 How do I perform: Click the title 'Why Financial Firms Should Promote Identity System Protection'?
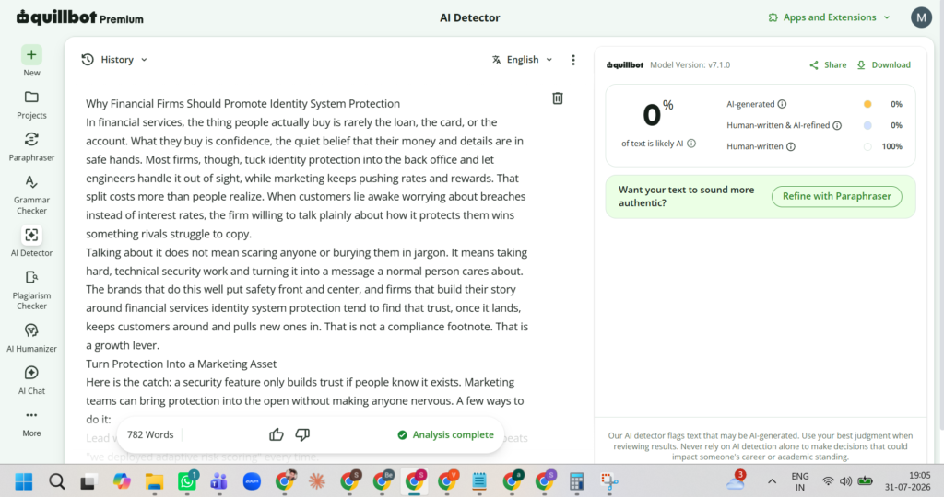click(x=242, y=103)
